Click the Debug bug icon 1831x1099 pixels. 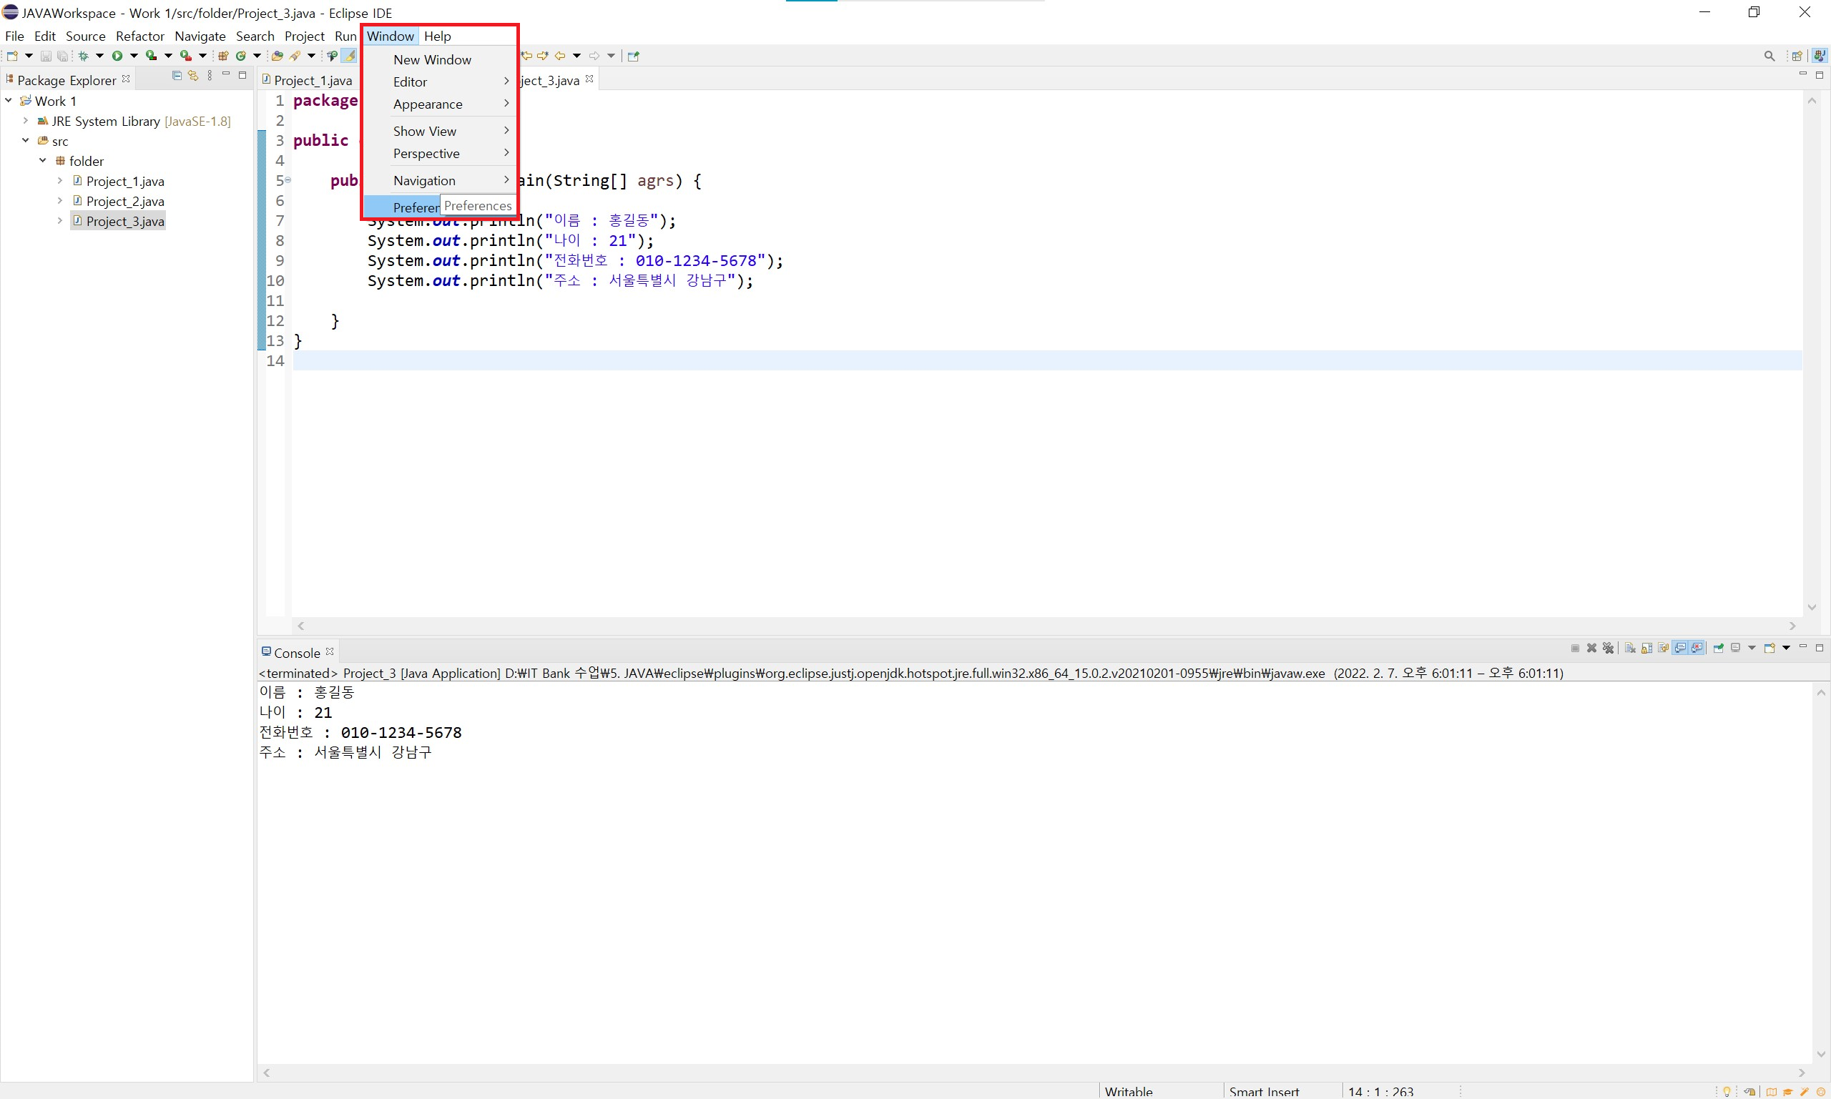coord(84,56)
